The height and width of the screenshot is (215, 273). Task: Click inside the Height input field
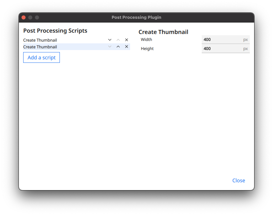[x=222, y=49]
